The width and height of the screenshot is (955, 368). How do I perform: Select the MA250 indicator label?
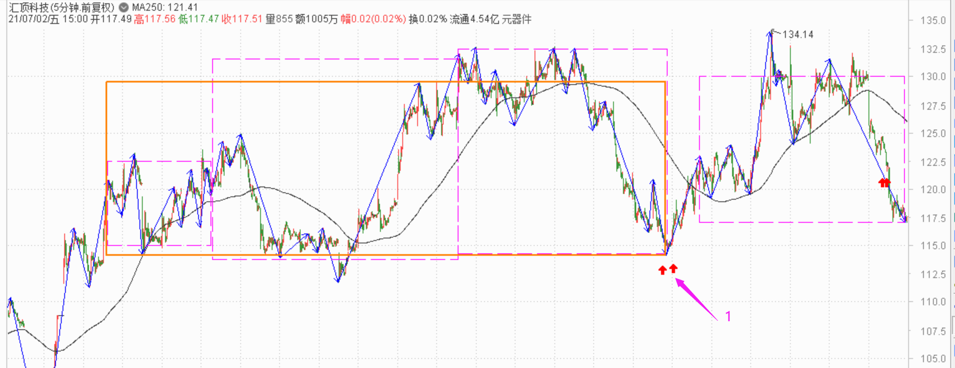pyautogui.click(x=165, y=8)
